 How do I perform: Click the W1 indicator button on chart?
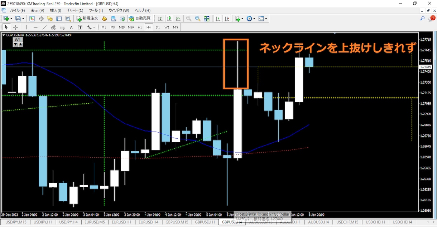pyautogui.click(x=18, y=40)
